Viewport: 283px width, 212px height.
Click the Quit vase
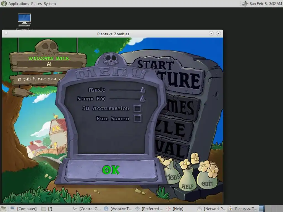click(x=207, y=180)
